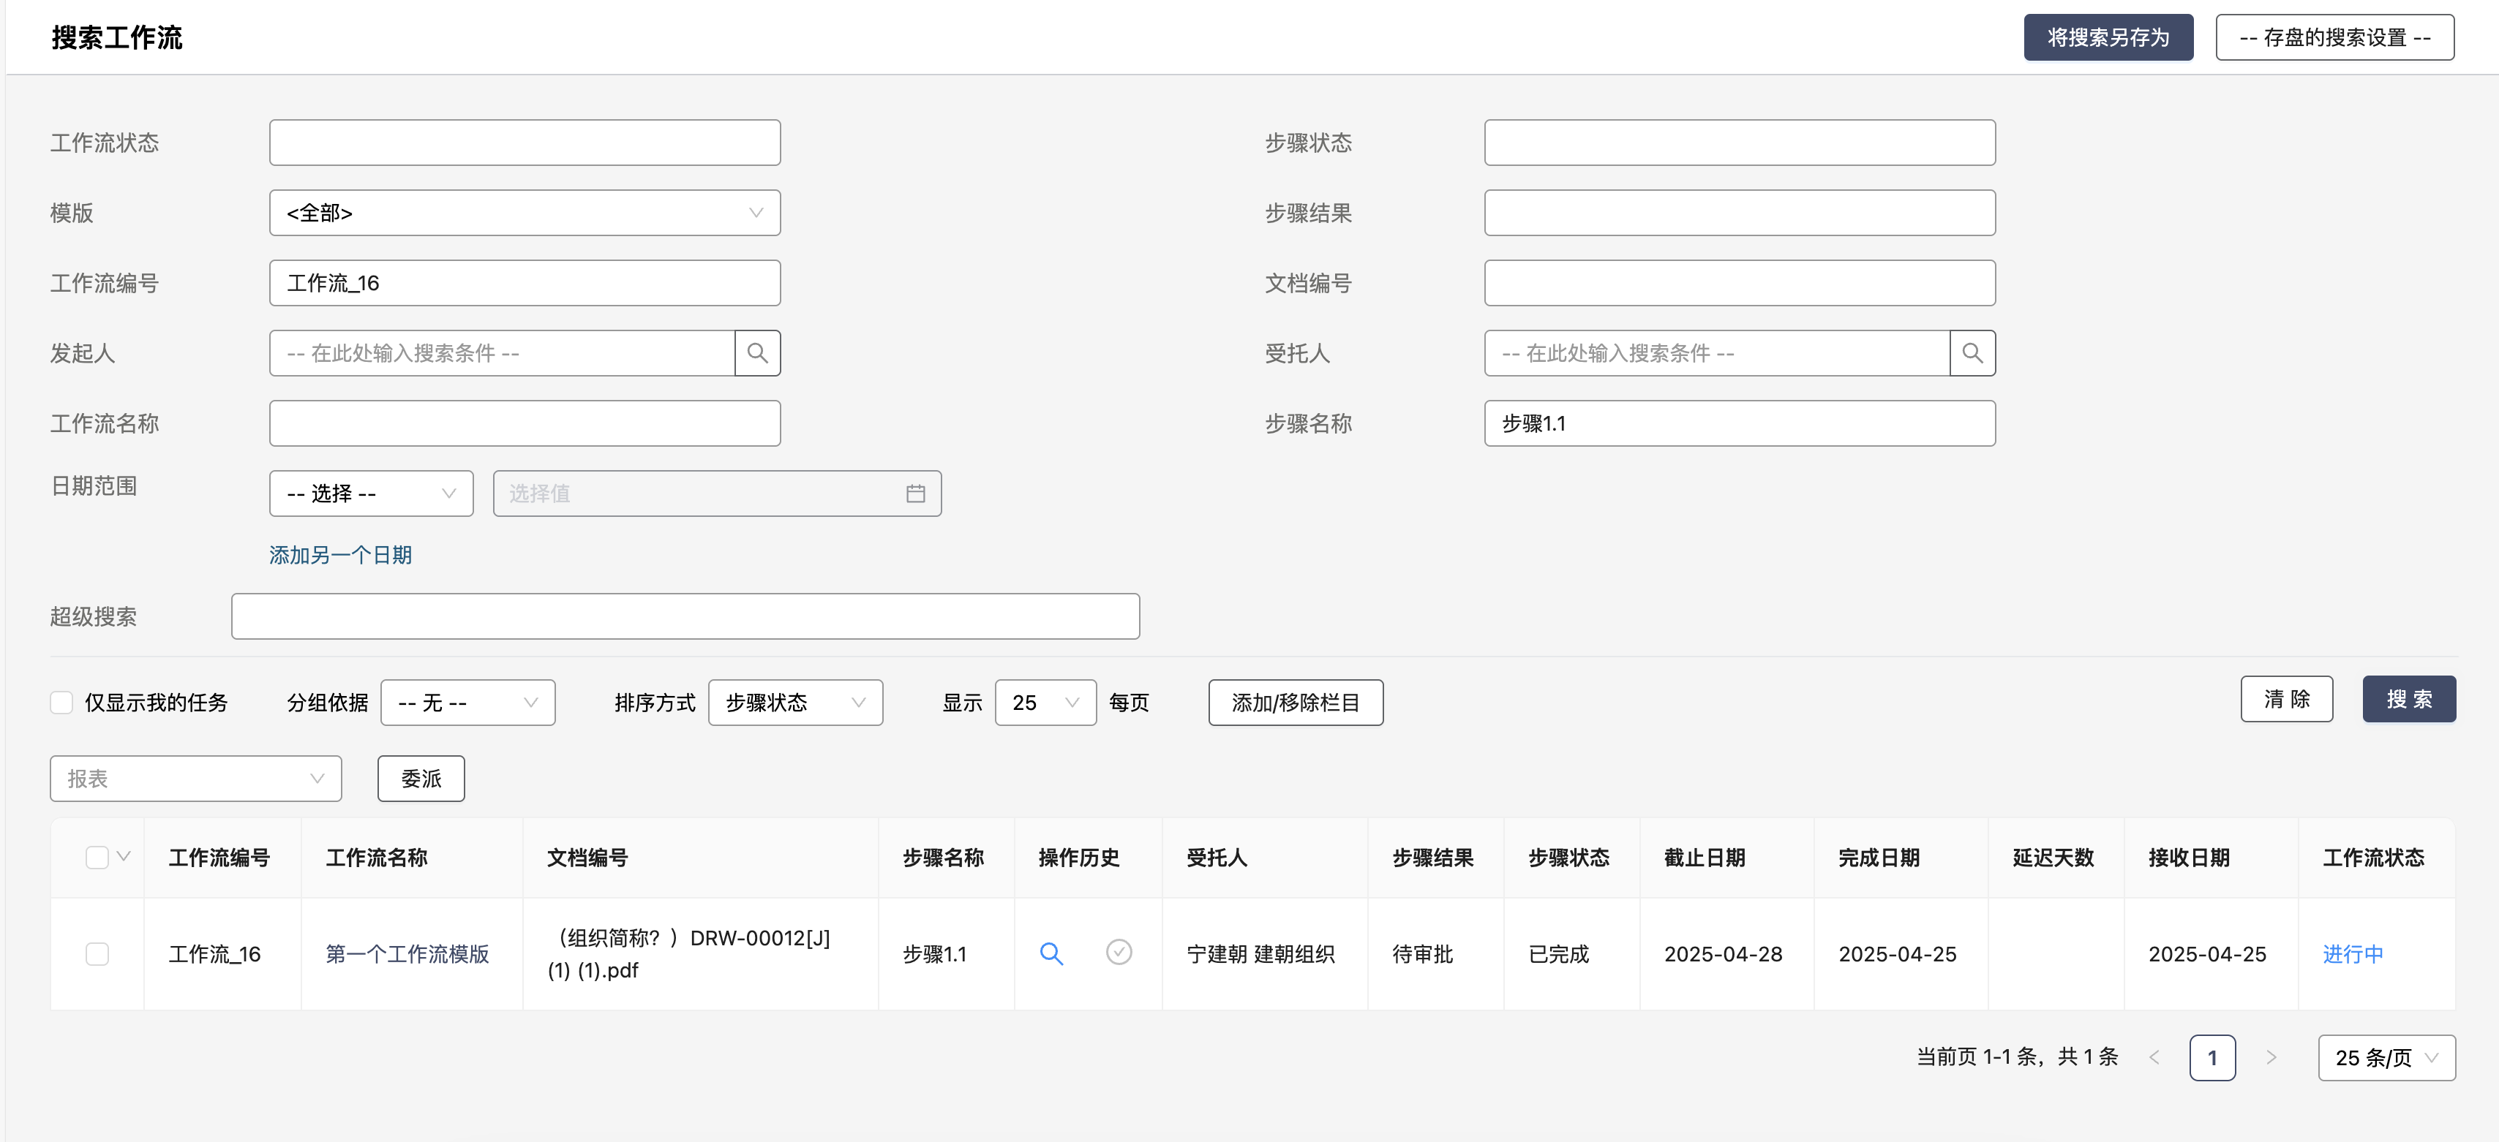Screen dimensions: 2499x1142
Task: Expand the 分组依据 dropdown
Action: pyautogui.click(x=467, y=703)
